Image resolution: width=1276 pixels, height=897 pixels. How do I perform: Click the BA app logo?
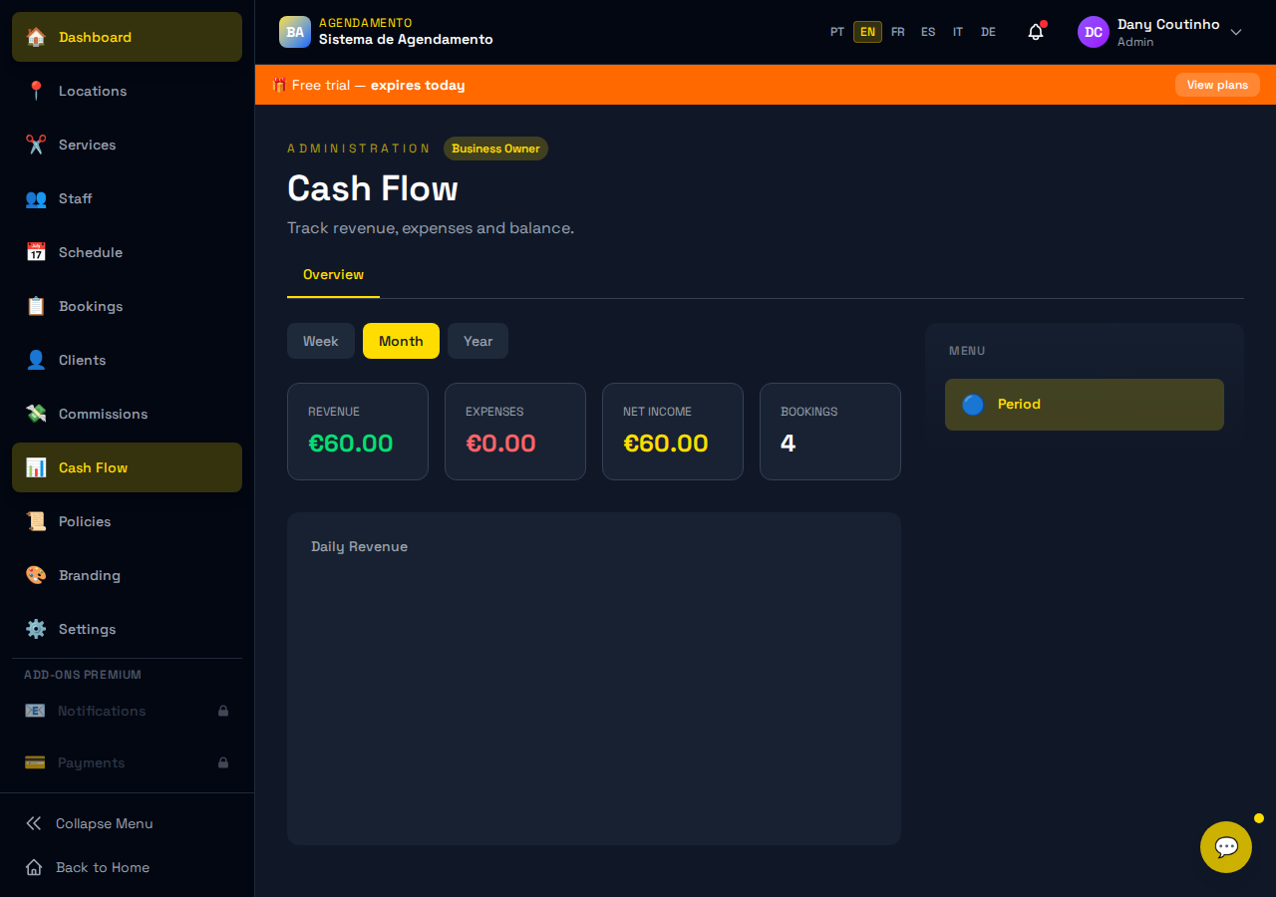[x=295, y=32]
